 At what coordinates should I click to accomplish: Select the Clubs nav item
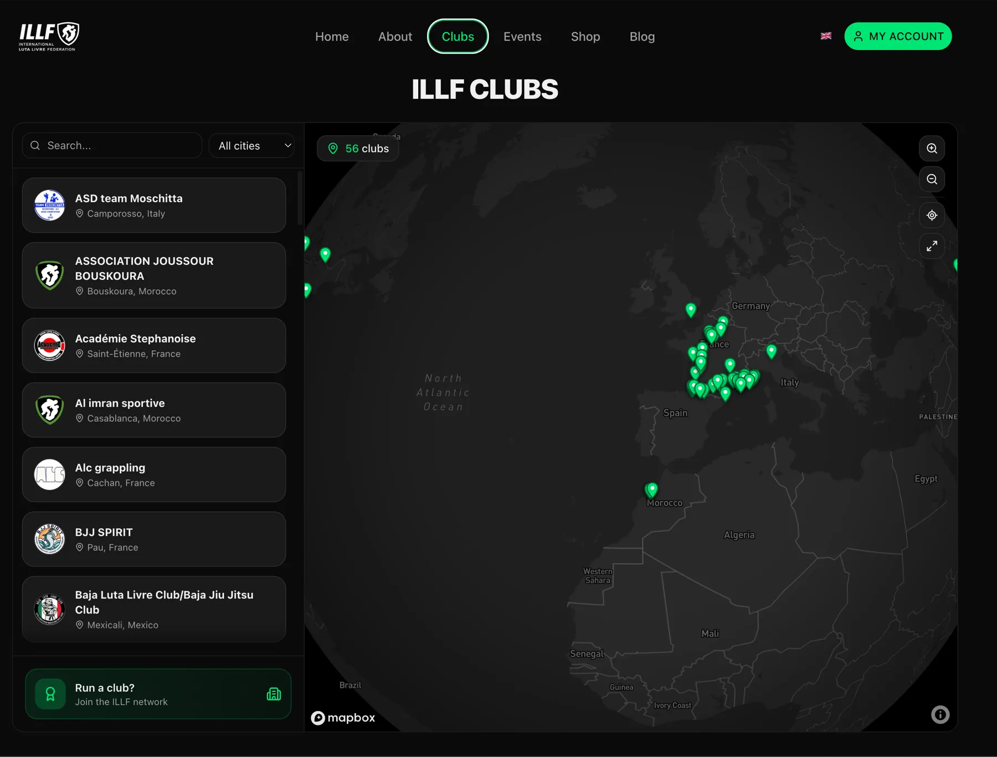tap(458, 37)
